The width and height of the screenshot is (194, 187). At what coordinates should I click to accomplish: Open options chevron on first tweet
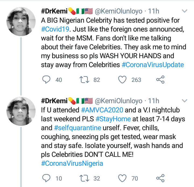(x=185, y=12)
